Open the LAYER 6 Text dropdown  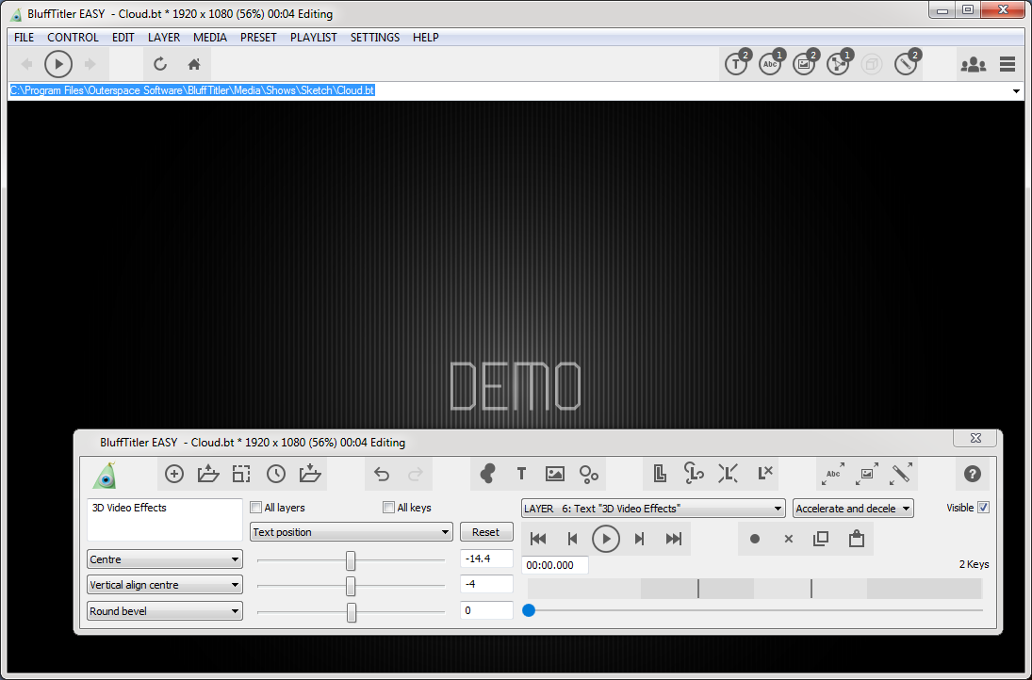pyautogui.click(x=653, y=509)
